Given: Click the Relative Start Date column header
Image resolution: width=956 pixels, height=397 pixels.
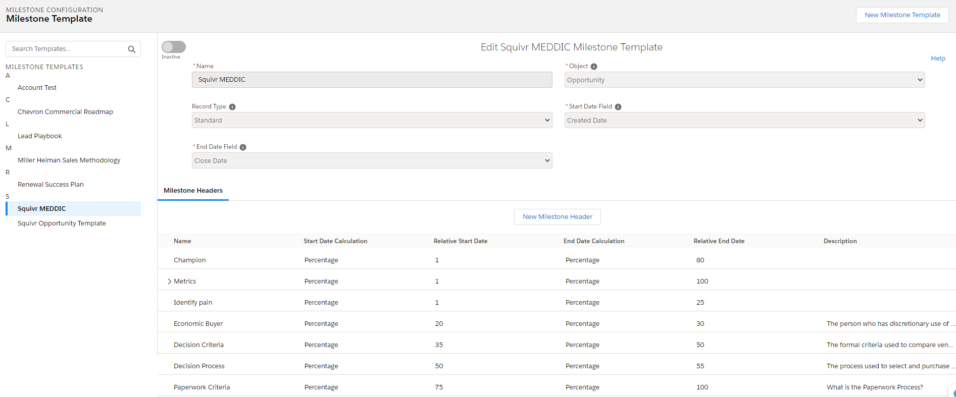Looking at the screenshot, I should click(x=461, y=241).
